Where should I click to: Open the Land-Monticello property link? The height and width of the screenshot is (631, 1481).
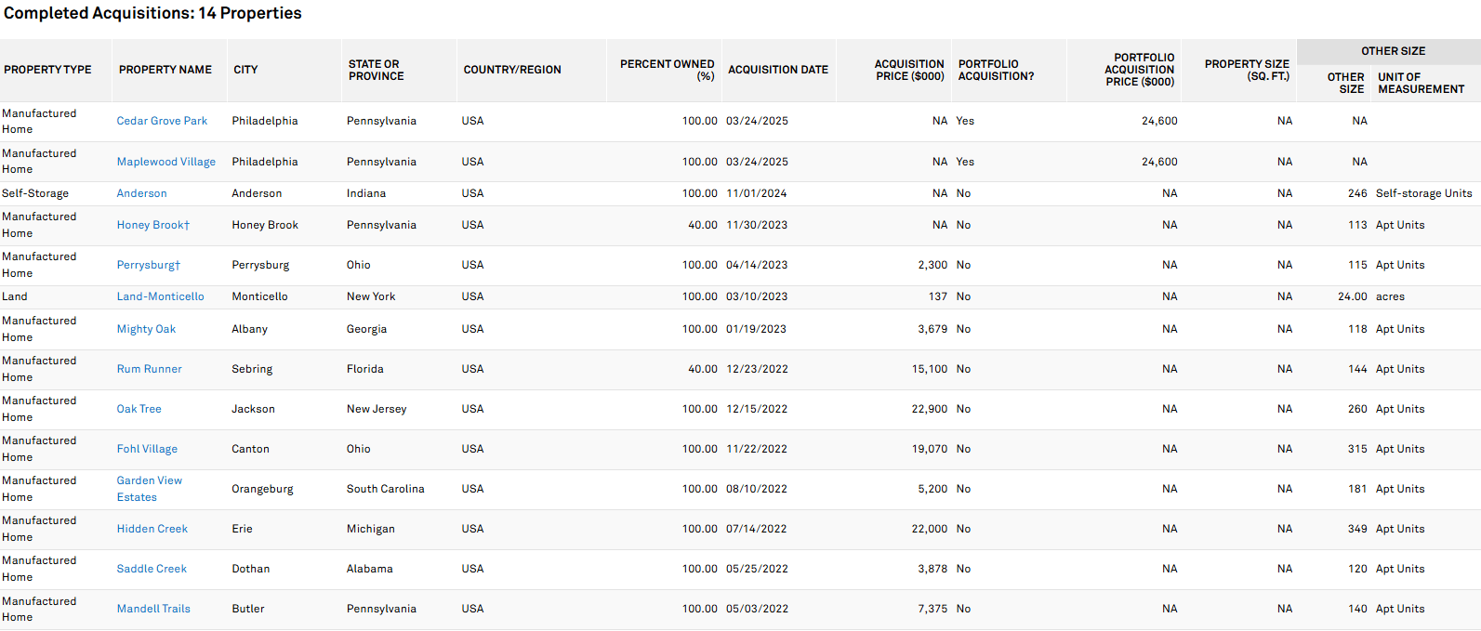161,296
